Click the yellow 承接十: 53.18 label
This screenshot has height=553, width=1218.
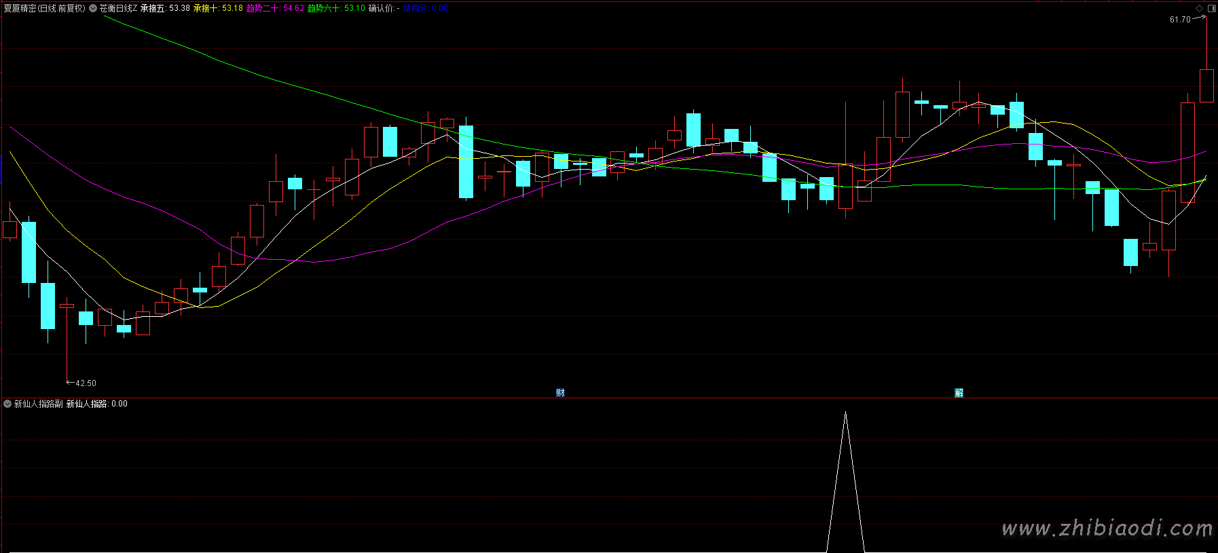218,8
